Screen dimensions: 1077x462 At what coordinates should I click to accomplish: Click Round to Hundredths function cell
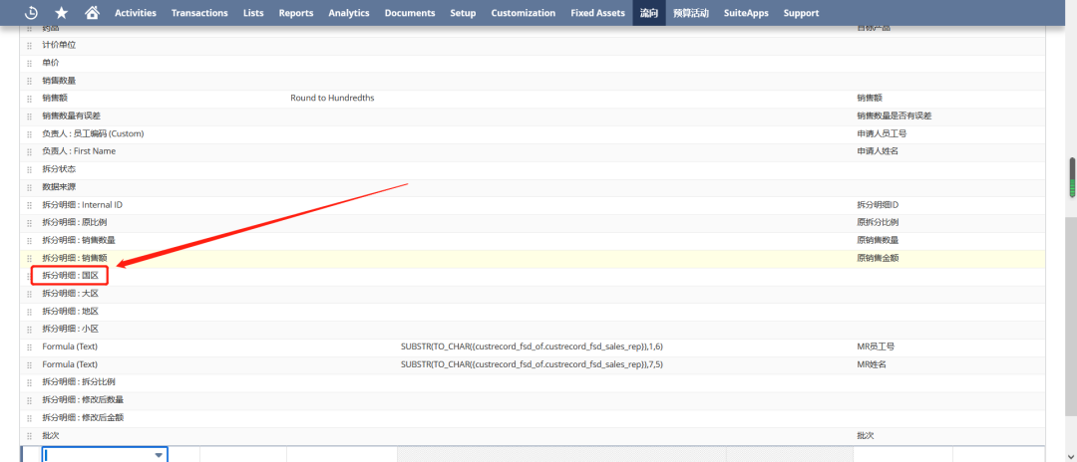332,99
